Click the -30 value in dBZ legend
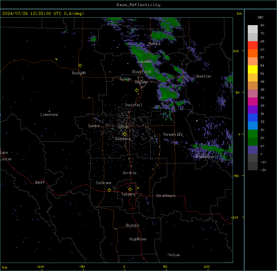Screen dimensions: 277x271 point(263,170)
